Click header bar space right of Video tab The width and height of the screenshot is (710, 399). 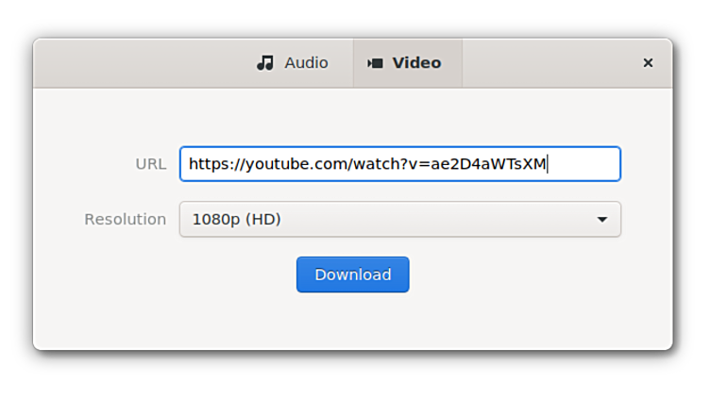(548, 63)
